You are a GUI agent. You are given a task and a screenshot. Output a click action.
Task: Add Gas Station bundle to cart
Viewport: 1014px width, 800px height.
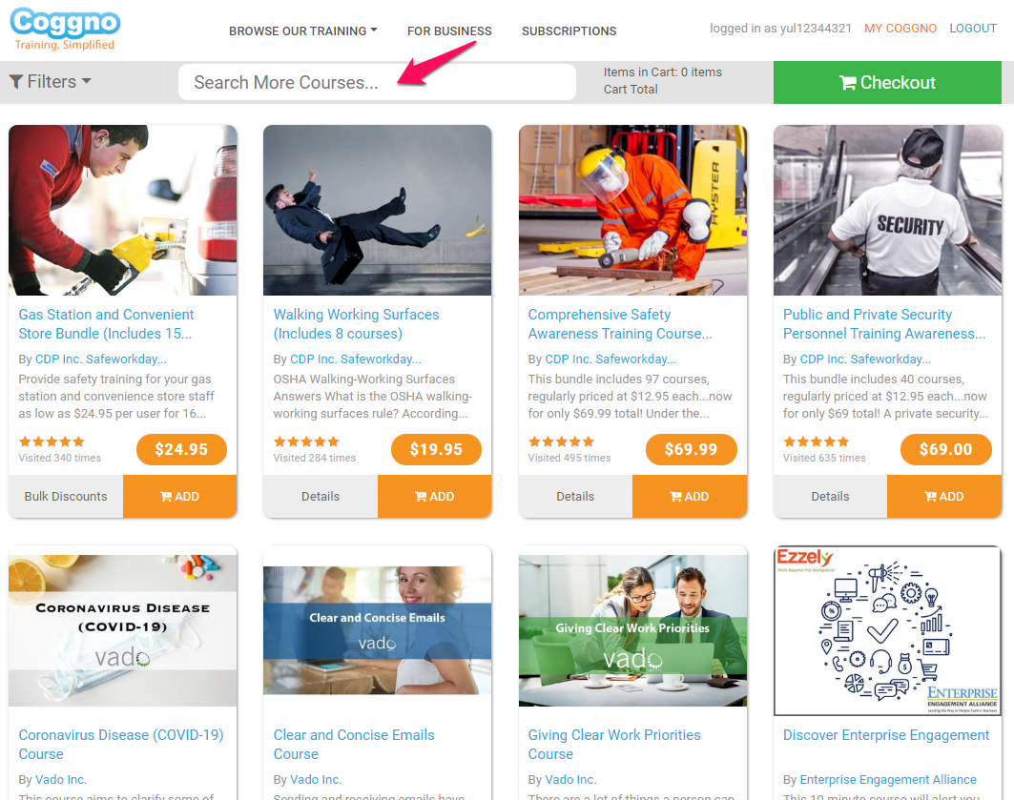[x=179, y=496]
